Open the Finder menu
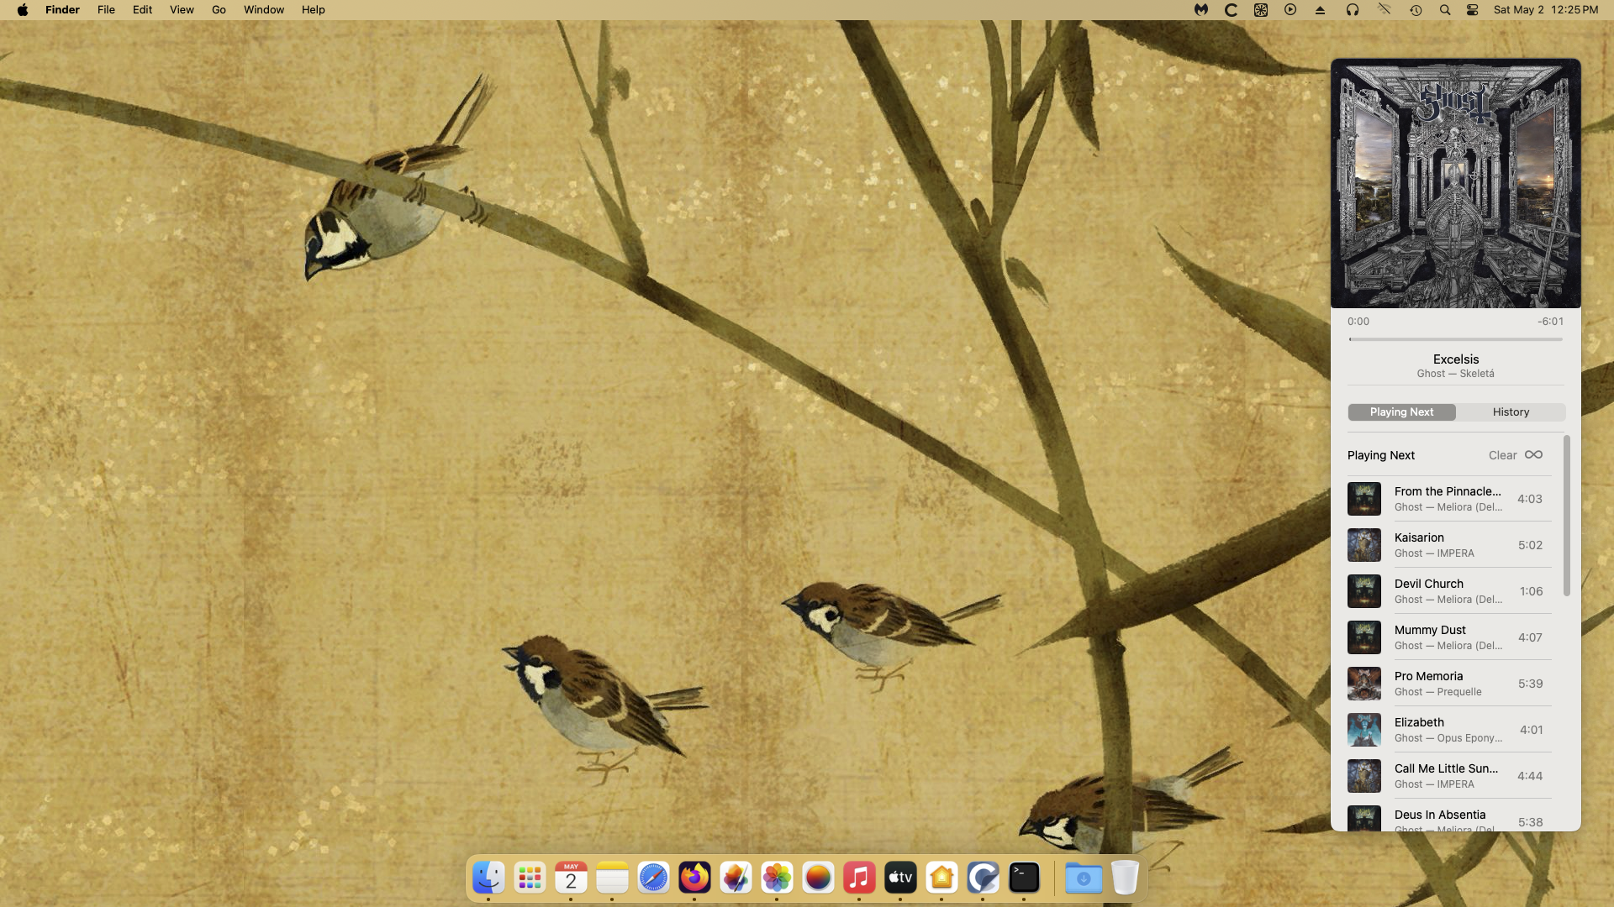Image resolution: width=1614 pixels, height=907 pixels. coord(62,10)
